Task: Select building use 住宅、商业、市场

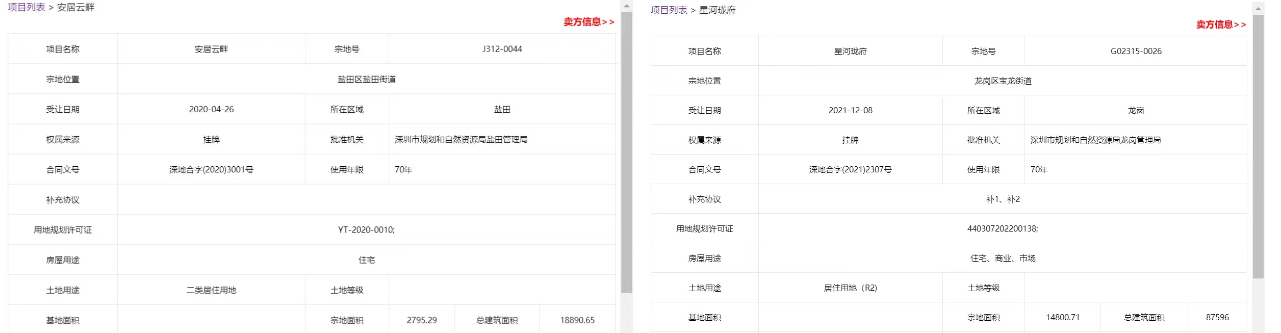Action: (1003, 258)
